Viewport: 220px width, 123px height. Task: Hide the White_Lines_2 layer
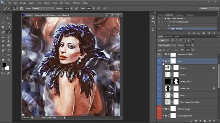(159, 82)
